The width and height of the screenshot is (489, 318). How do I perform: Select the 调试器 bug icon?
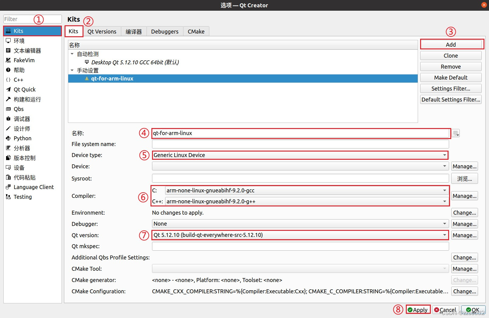[8, 119]
